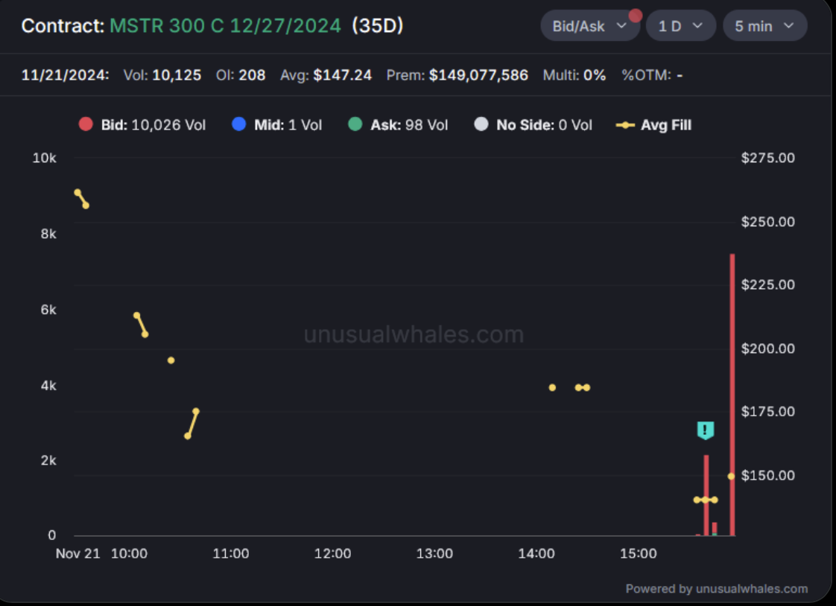Click the OI 208 value
The image size is (836, 606).
(x=252, y=75)
